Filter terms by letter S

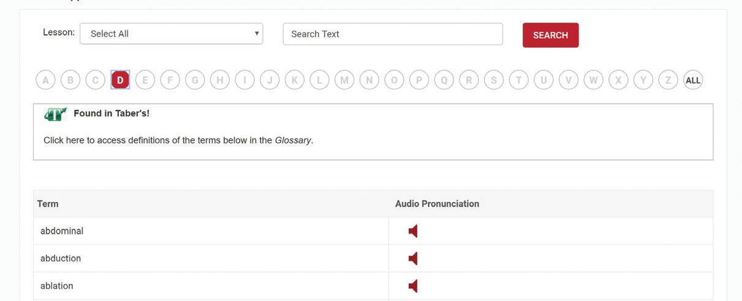coord(494,80)
